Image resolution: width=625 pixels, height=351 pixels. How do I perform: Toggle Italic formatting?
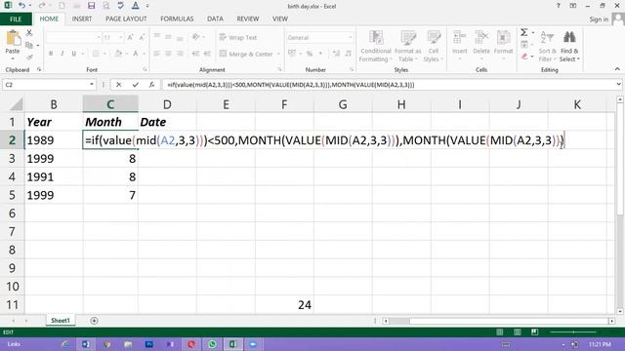tap(62, 54)
